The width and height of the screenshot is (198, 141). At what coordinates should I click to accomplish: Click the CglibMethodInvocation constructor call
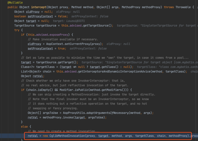(67, 136)
